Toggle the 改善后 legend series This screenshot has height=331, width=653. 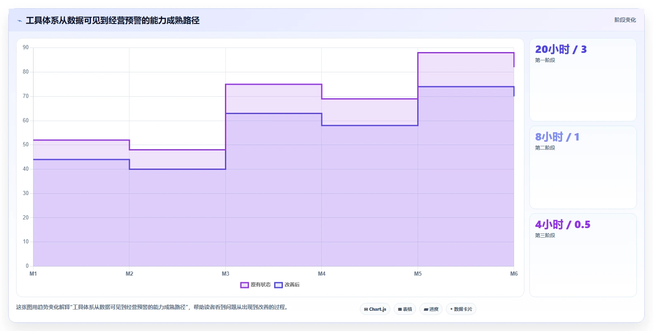287,285
